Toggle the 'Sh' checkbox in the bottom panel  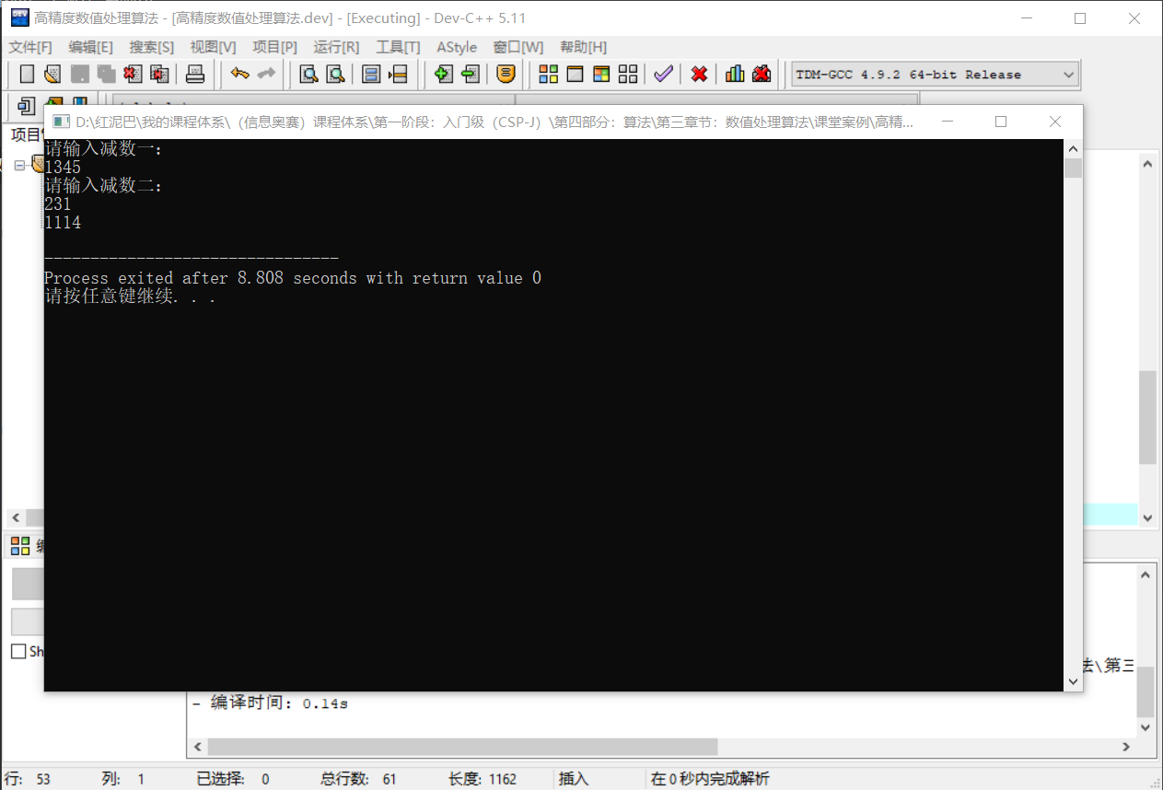pyautogui.click(x=18, y=651)
